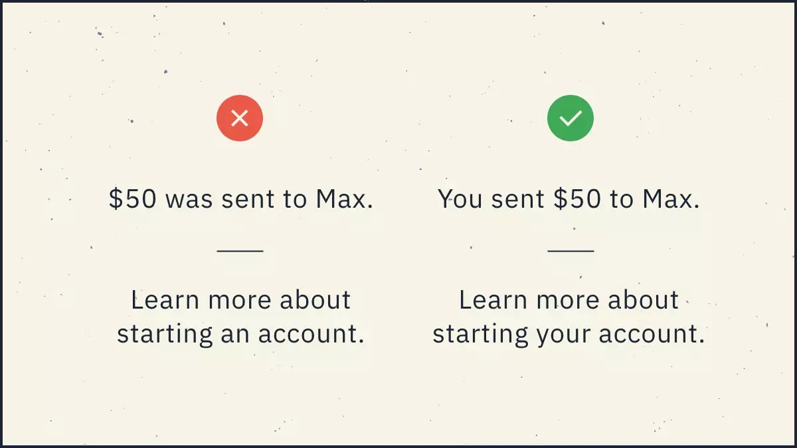Click the divider line below the red X example
Viewport: 797px width, 448px height.
click(240, 250)
